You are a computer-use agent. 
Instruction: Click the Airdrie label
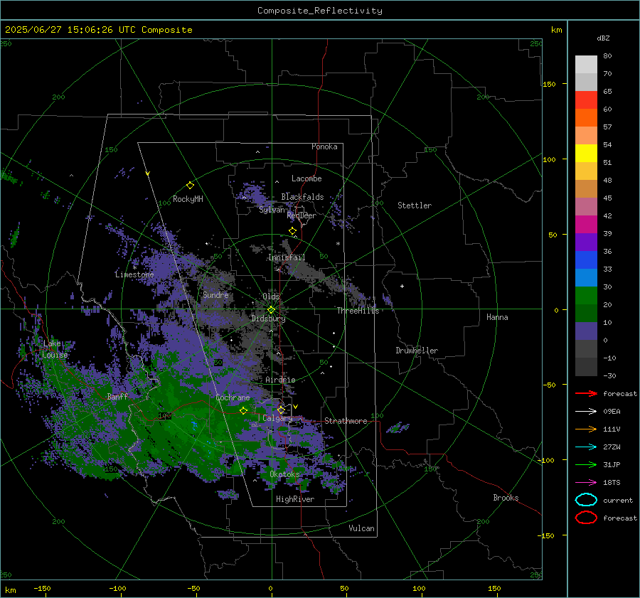(280, 380)
